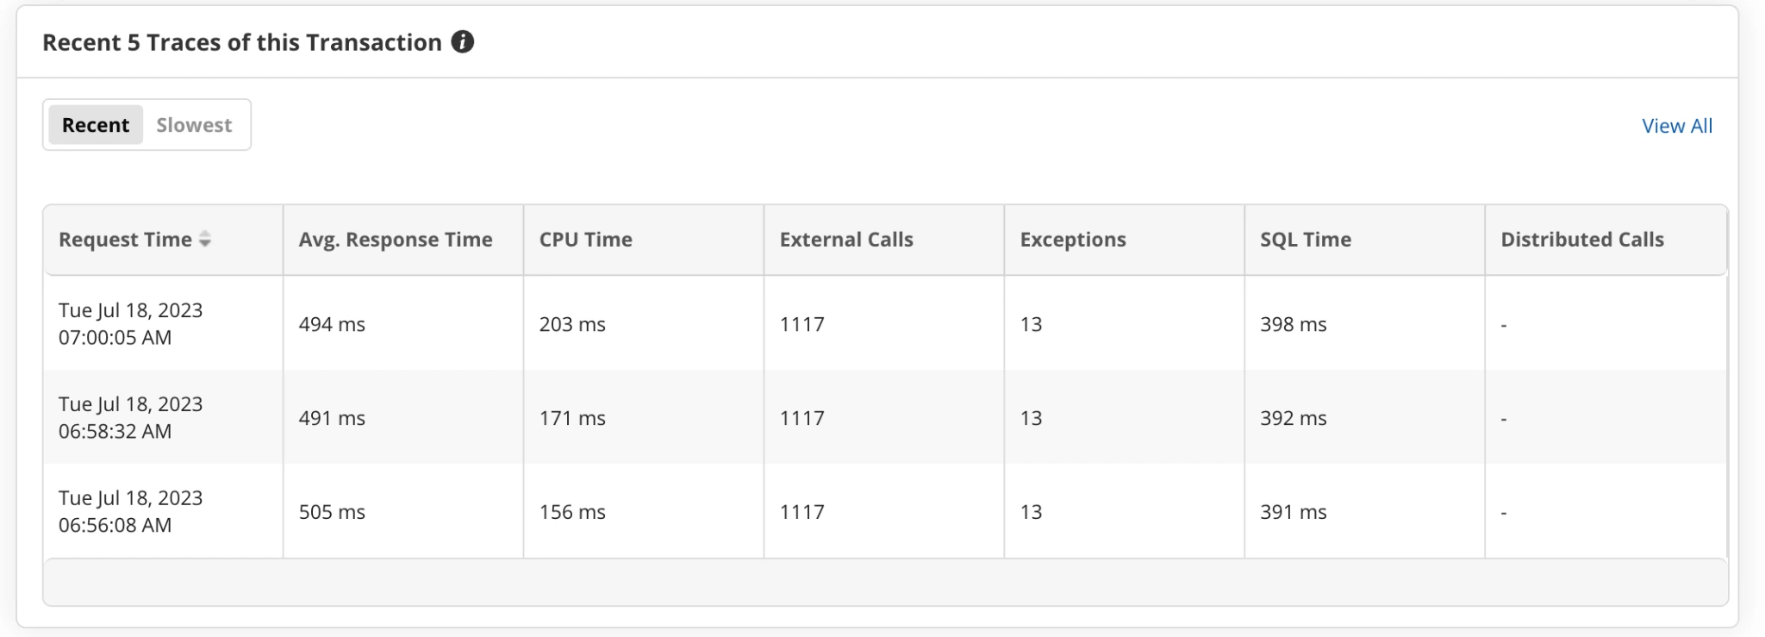This screenshot has width=1765, height=637.
Task: Click the 391 ms SQL time cell
Action: pos(1293,513)
